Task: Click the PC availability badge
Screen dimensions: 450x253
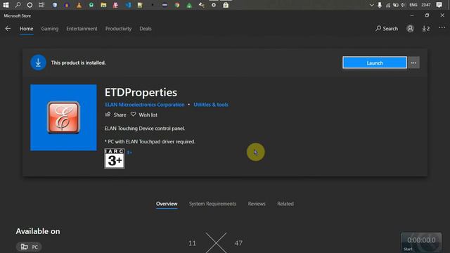Action: pos(29,247)
